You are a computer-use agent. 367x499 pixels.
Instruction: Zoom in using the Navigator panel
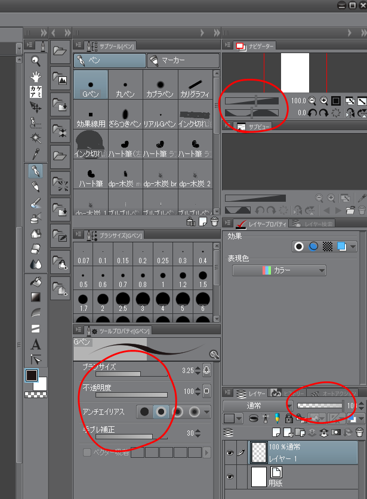[x=323, y=101]
